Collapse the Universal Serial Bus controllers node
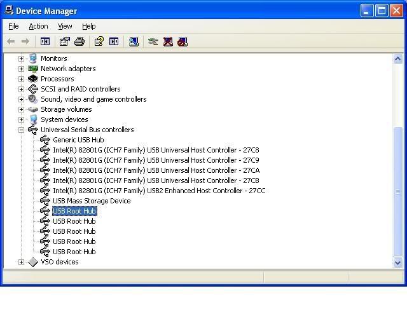407x333 pixels. [x=21, y=130]
